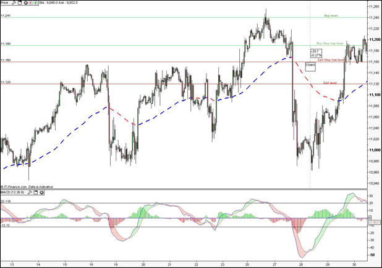Image resolution: width=382 pixels, height=268 pixels.
Task: Select the Buy Stop loss level line
Action: click(x=185, y=45)
